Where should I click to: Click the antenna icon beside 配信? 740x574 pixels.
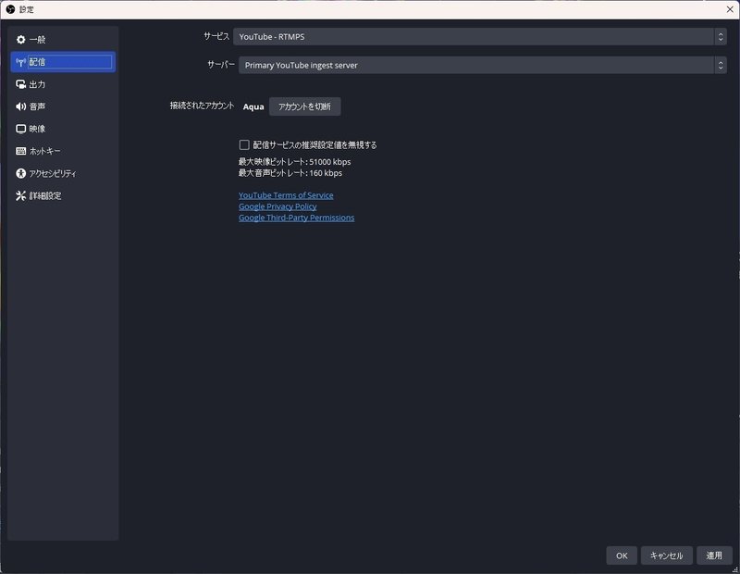tap(20, 62)
